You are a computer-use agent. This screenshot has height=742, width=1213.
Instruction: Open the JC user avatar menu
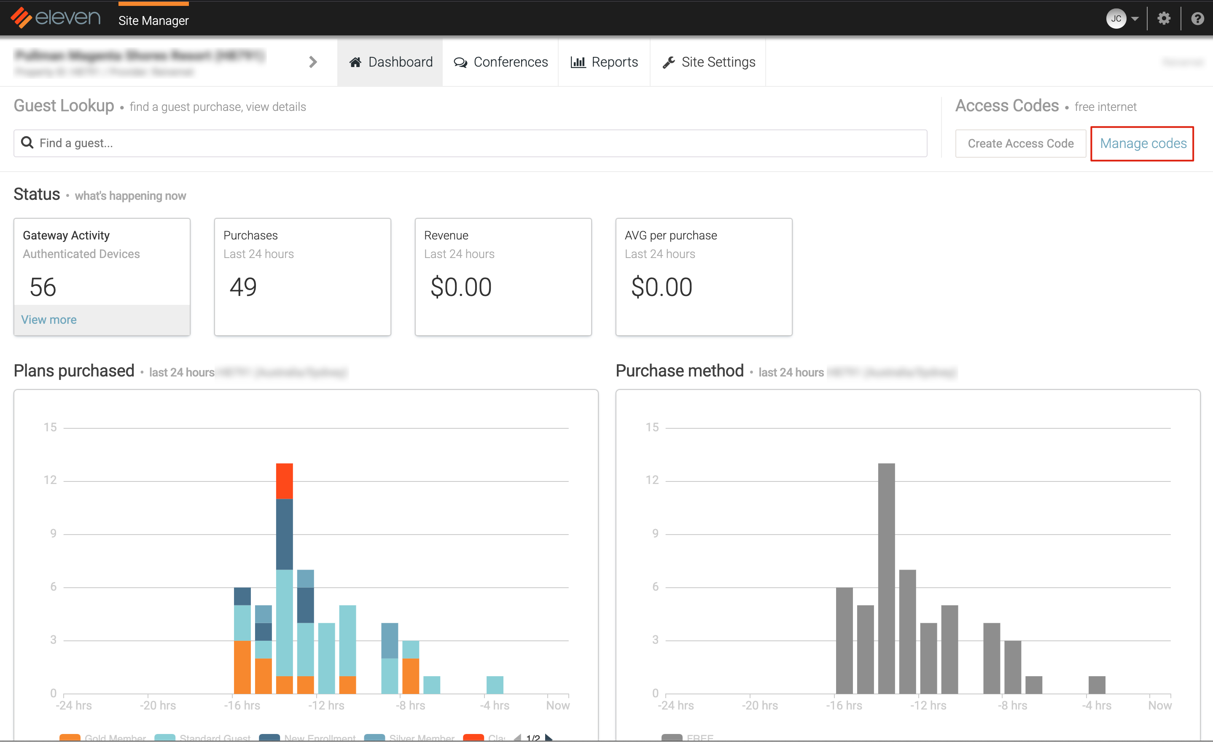click(1116, 19)
